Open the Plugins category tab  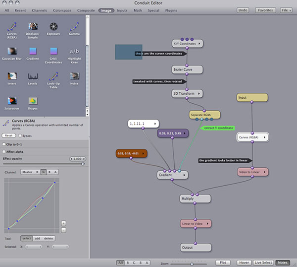(x=171, y=10)
